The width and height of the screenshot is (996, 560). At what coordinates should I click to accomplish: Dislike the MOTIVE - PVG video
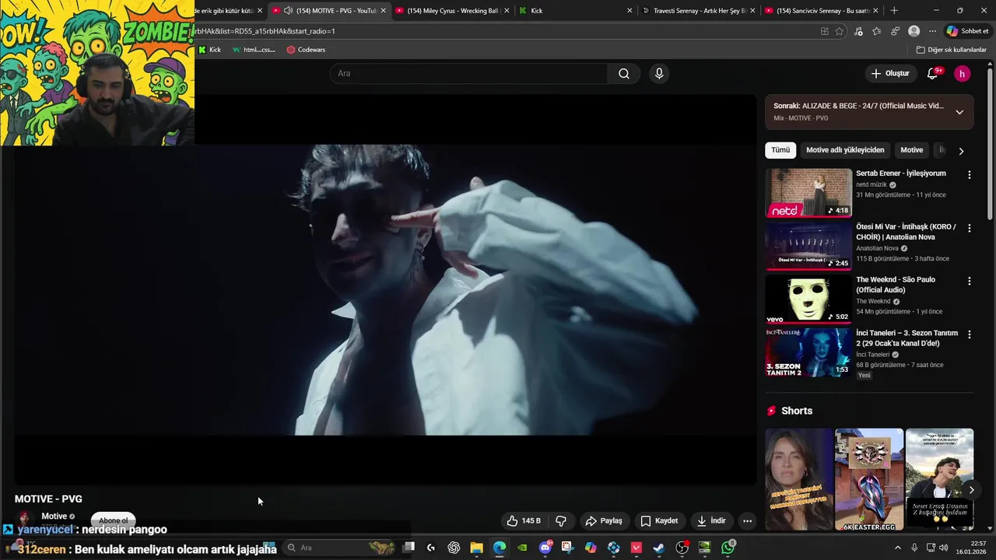click(560, 520)
